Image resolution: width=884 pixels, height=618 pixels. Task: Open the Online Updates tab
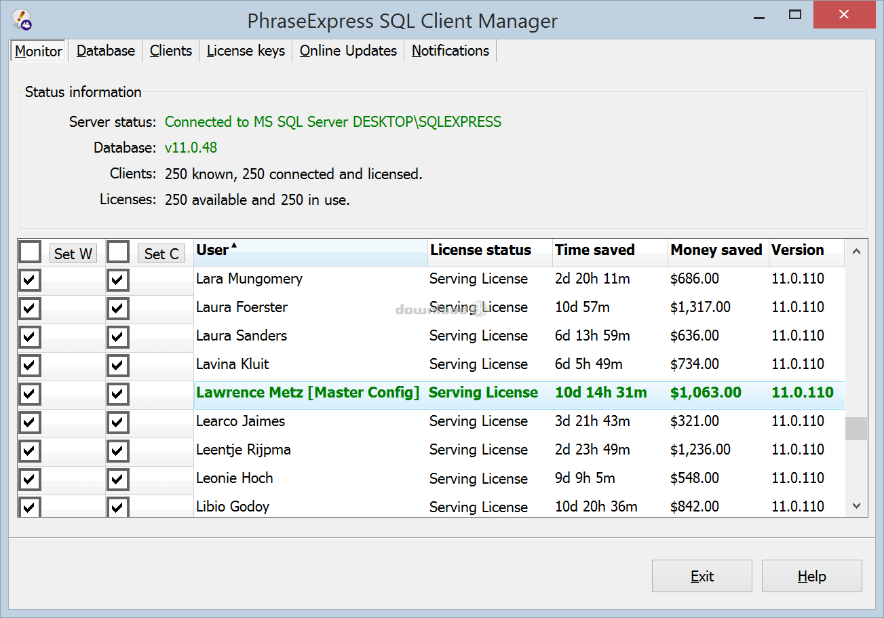tap(348, 51)
